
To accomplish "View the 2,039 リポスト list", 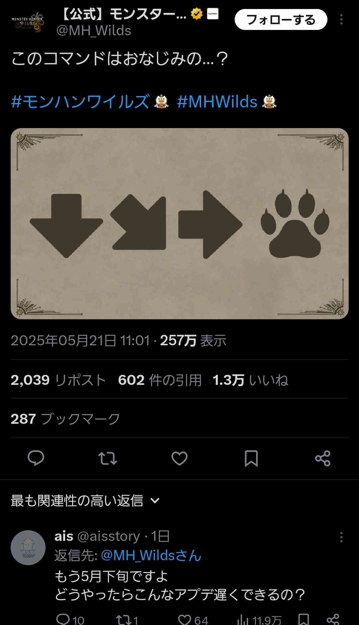I will 58,380.
